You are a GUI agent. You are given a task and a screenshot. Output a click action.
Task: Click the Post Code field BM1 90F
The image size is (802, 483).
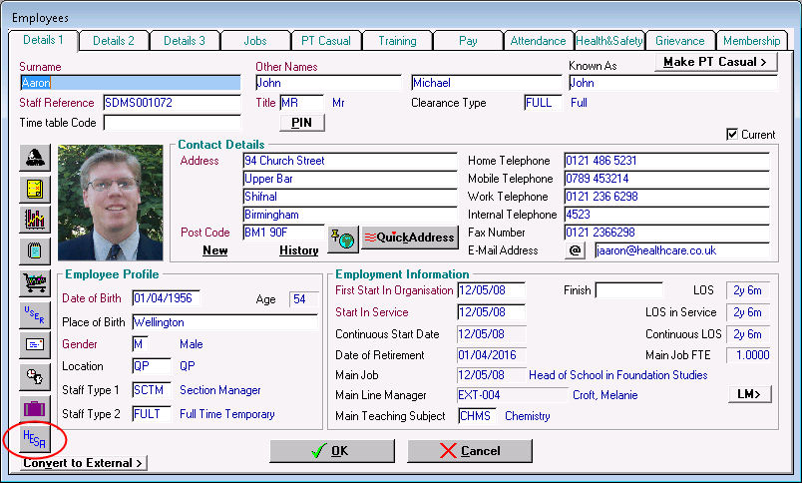point(283,233)
